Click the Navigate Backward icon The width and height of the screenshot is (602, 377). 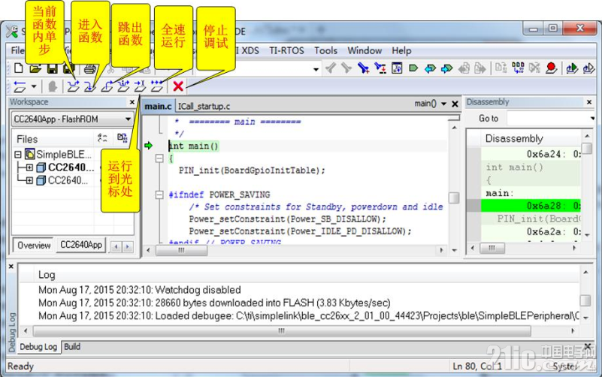(x=464, y=68)
